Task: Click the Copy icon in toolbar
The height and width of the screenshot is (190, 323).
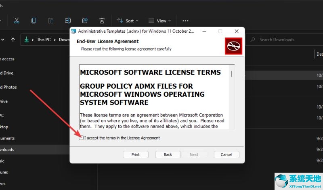Action: click(34, 21)
